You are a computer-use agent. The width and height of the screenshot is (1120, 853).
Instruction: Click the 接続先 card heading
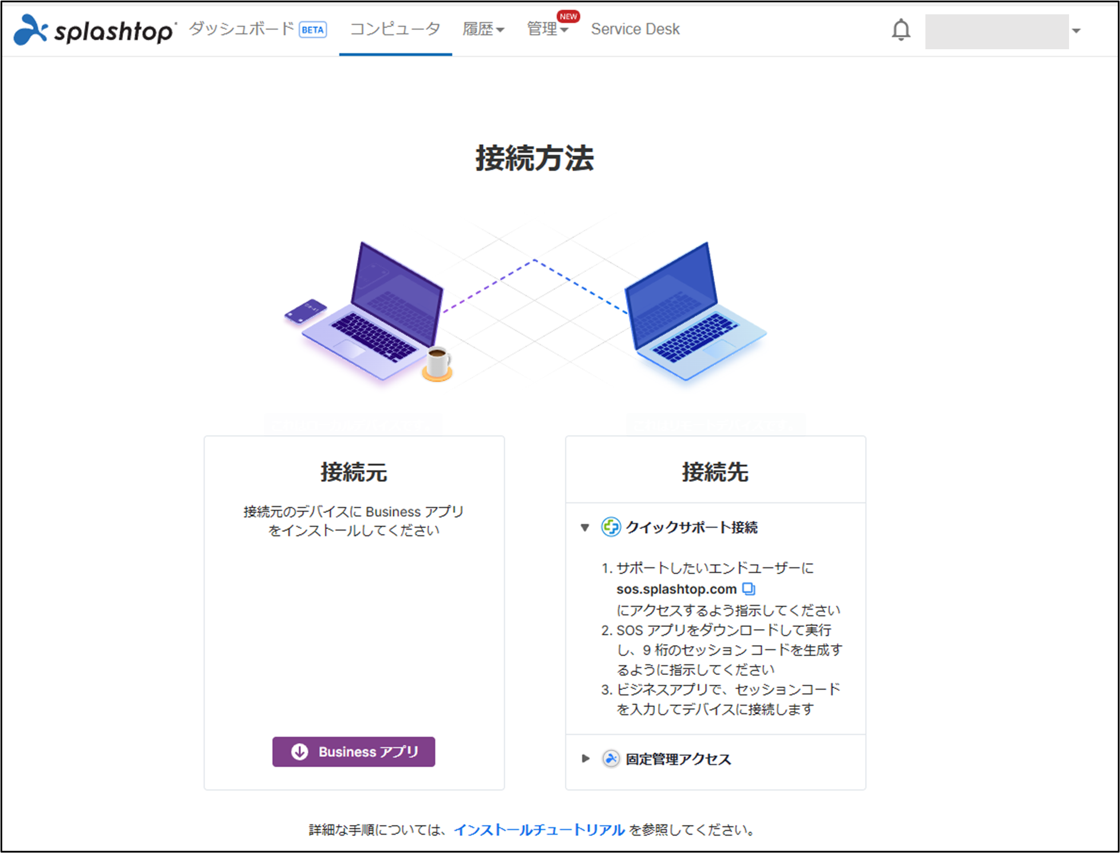tap(715, 472)
